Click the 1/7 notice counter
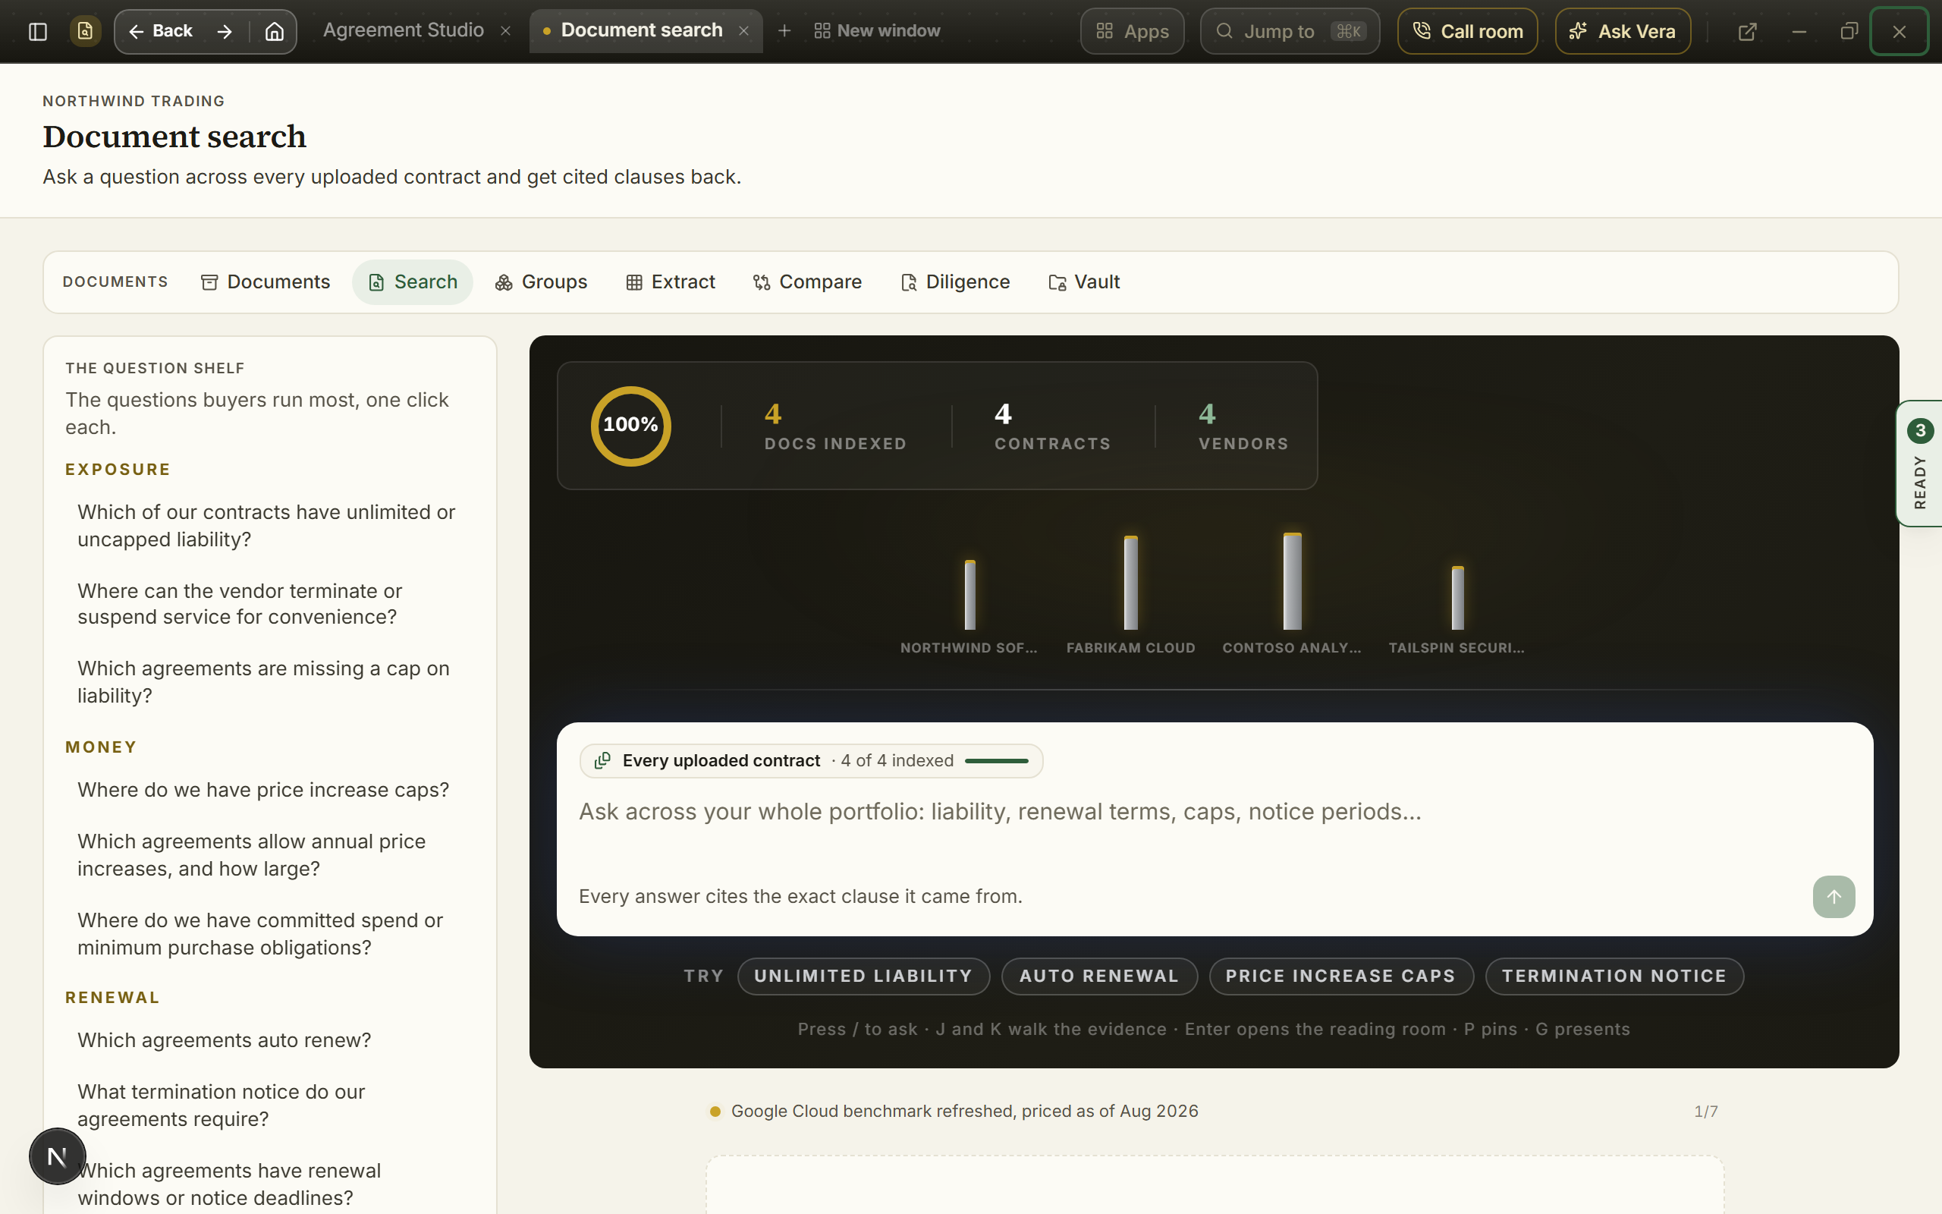This screenshot has width=1942, height=1214. pos(1705,1112)
